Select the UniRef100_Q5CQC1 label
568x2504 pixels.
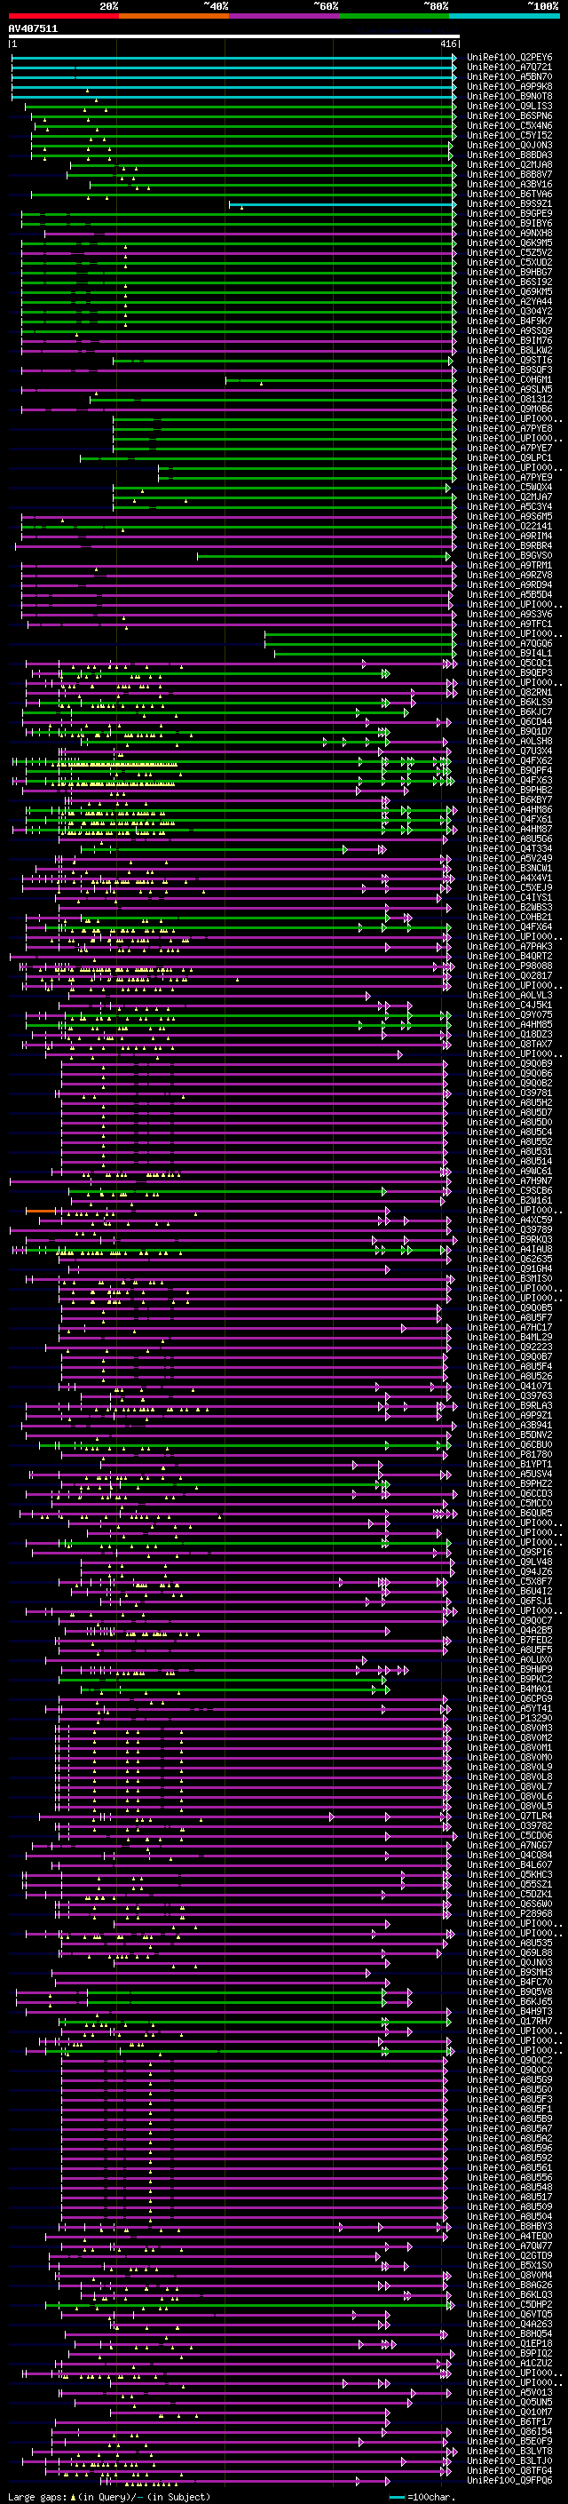pyautogui.click(x=509, y=663)
